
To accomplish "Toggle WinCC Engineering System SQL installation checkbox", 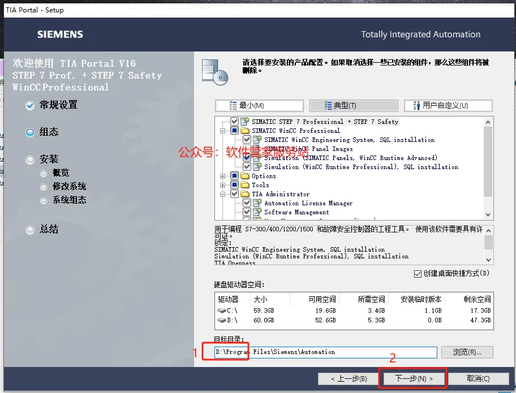I will [247, 140].
